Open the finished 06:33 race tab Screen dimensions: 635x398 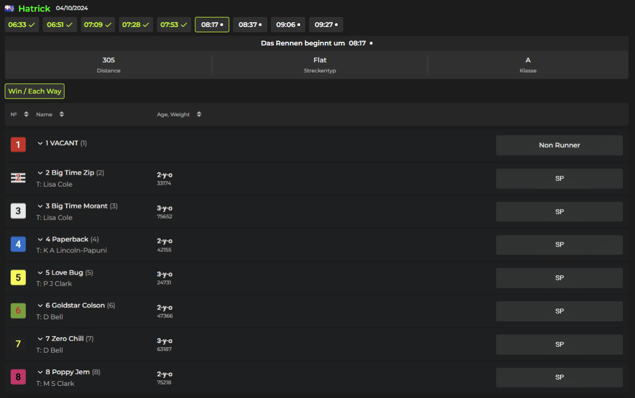(x=22, y=25)
